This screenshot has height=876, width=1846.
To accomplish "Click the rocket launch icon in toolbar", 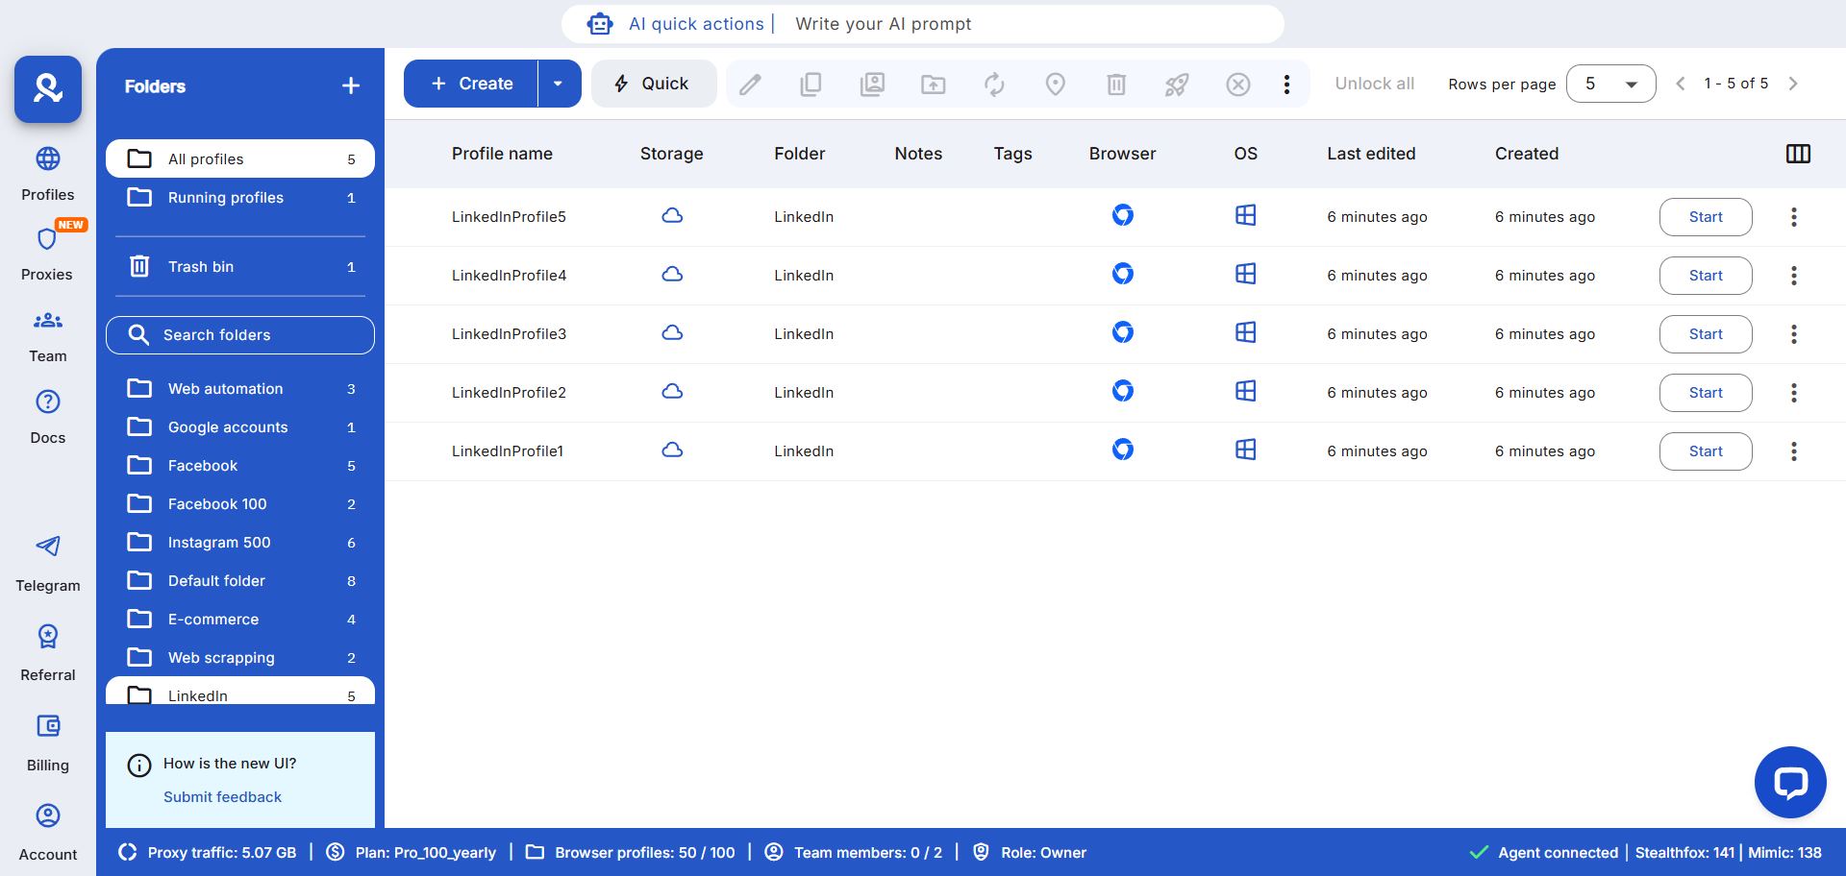I will tap(1177, 85).
